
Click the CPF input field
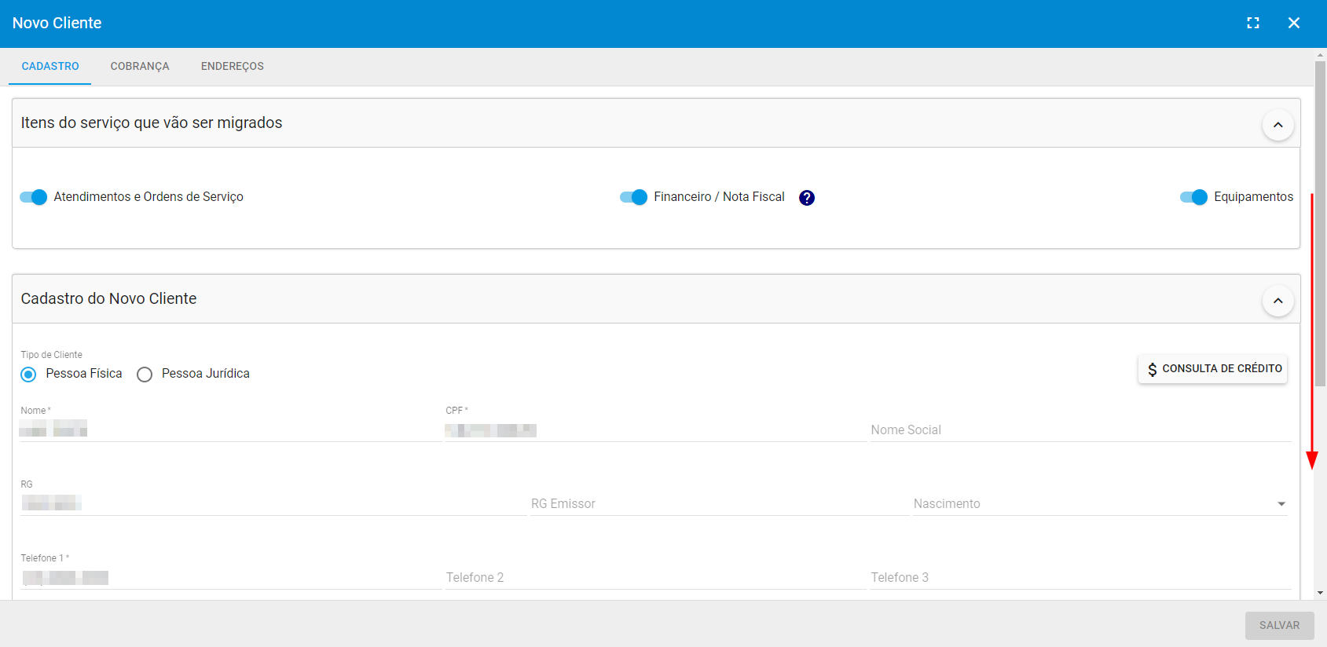click(x=655, y=430)
